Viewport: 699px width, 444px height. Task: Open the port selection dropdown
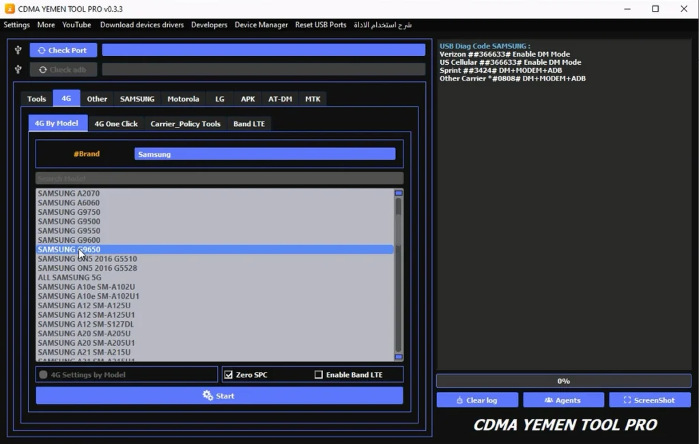(263, 50)
